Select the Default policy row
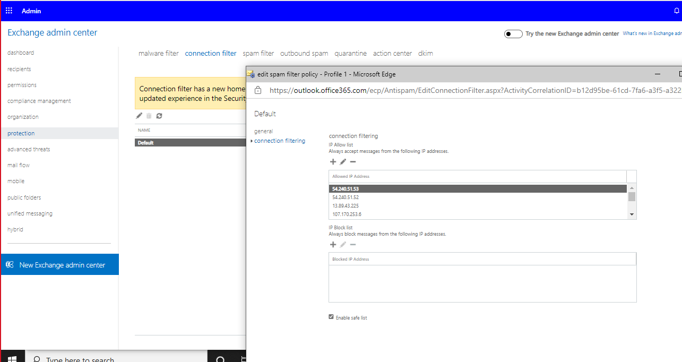 (x=191, y=142)
